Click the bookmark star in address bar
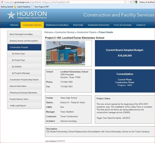Screen dimensions: 155x143 point(125,2)
